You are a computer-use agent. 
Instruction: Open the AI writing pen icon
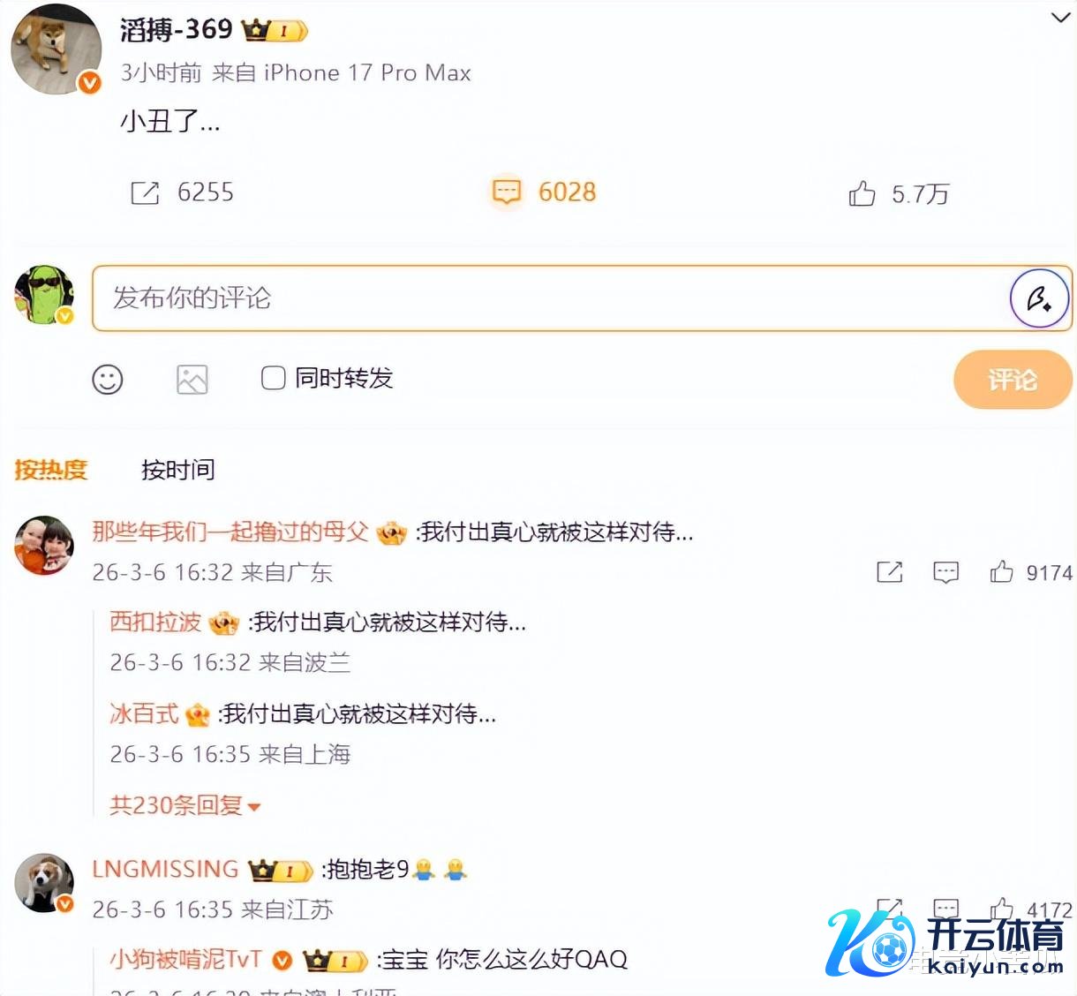click(1039, 298)
